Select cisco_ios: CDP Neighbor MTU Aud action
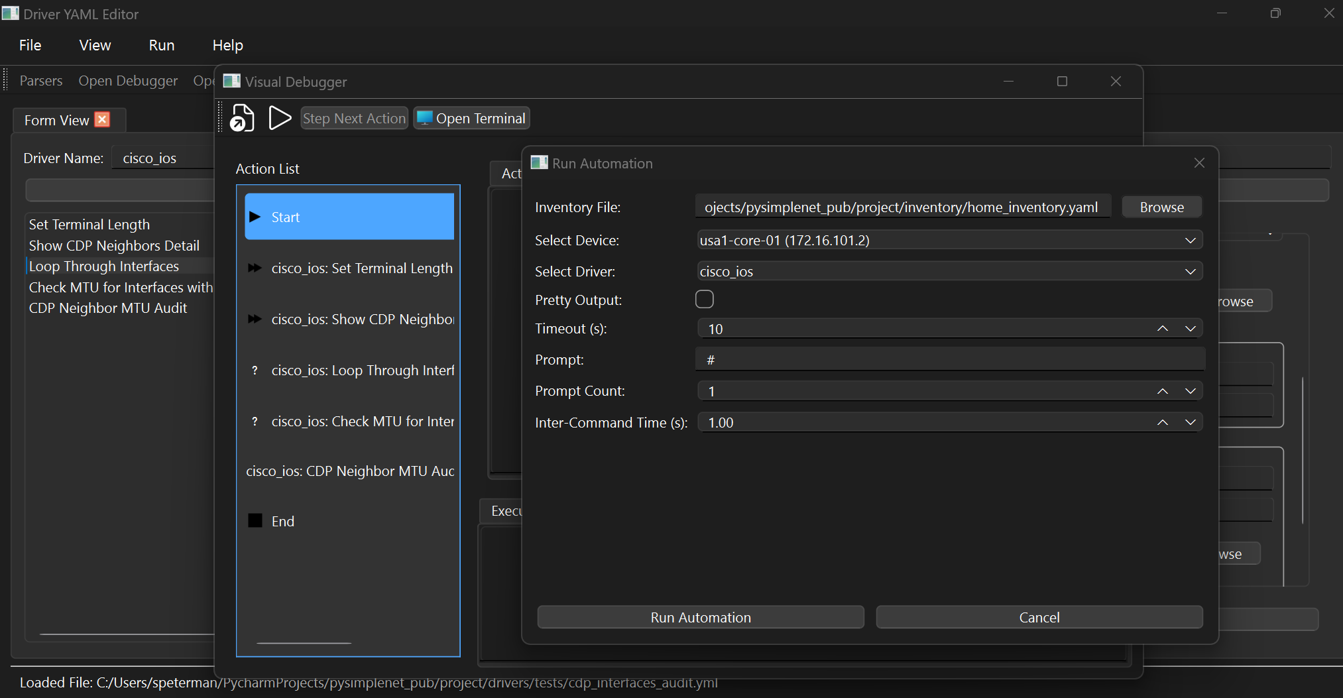 click(349, 471)
